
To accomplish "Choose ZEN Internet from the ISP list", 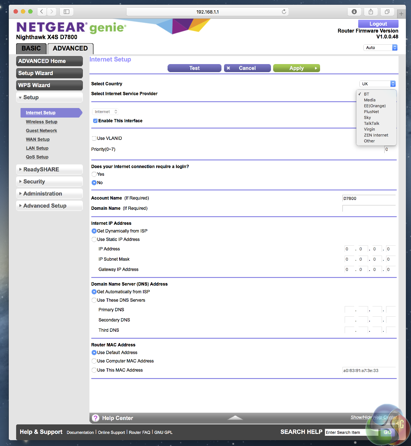I will [x=376, y=135].
